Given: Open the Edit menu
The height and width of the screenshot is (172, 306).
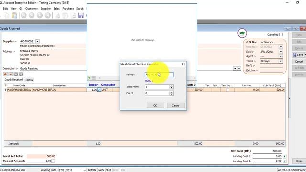Looking at the screenshot, I should coord(5,9).
